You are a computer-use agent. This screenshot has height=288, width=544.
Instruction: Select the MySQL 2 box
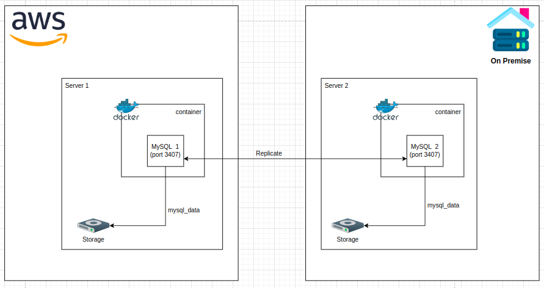(425, 151)
